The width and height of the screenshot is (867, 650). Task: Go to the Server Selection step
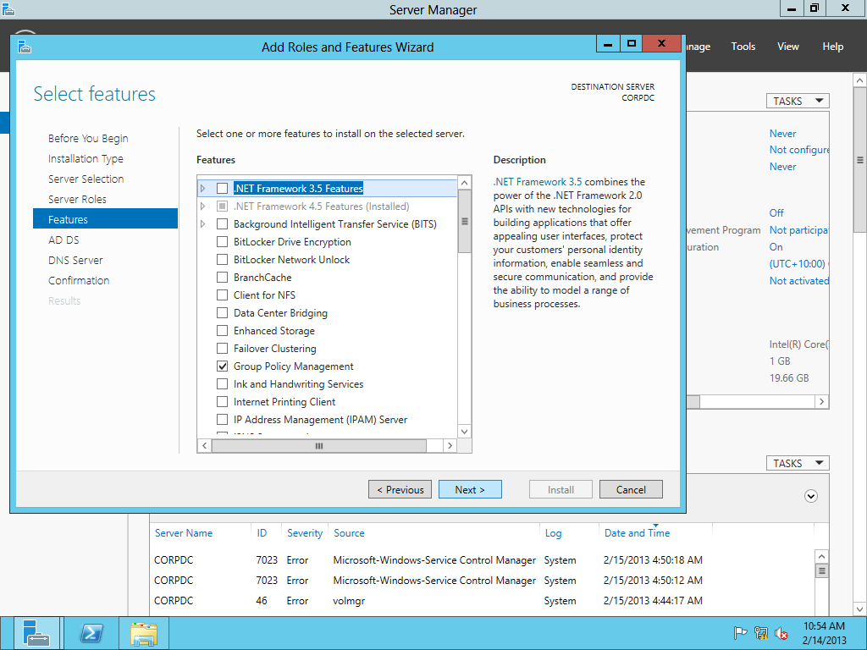86,179
